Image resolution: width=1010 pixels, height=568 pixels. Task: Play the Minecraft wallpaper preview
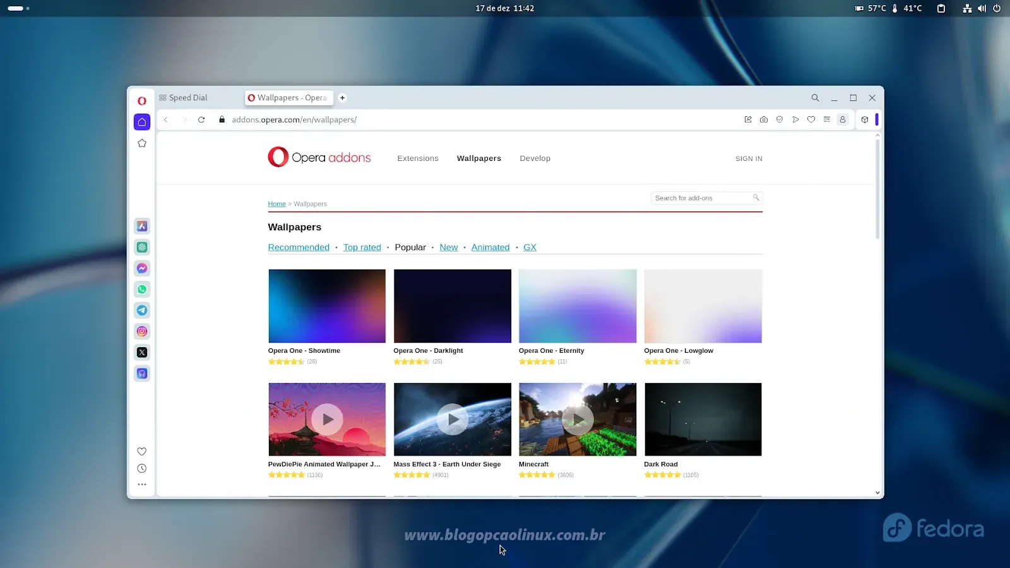578,419
